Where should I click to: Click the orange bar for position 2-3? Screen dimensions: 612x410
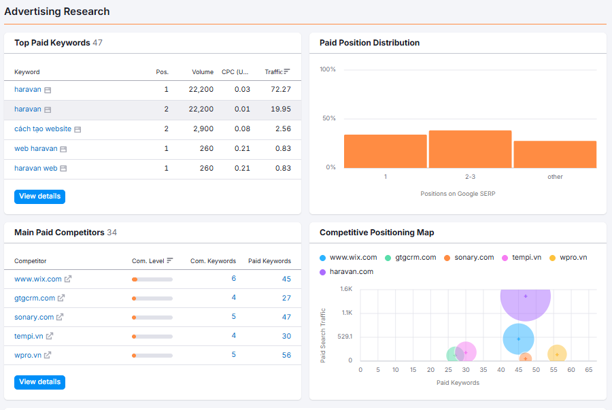[470, 150]
